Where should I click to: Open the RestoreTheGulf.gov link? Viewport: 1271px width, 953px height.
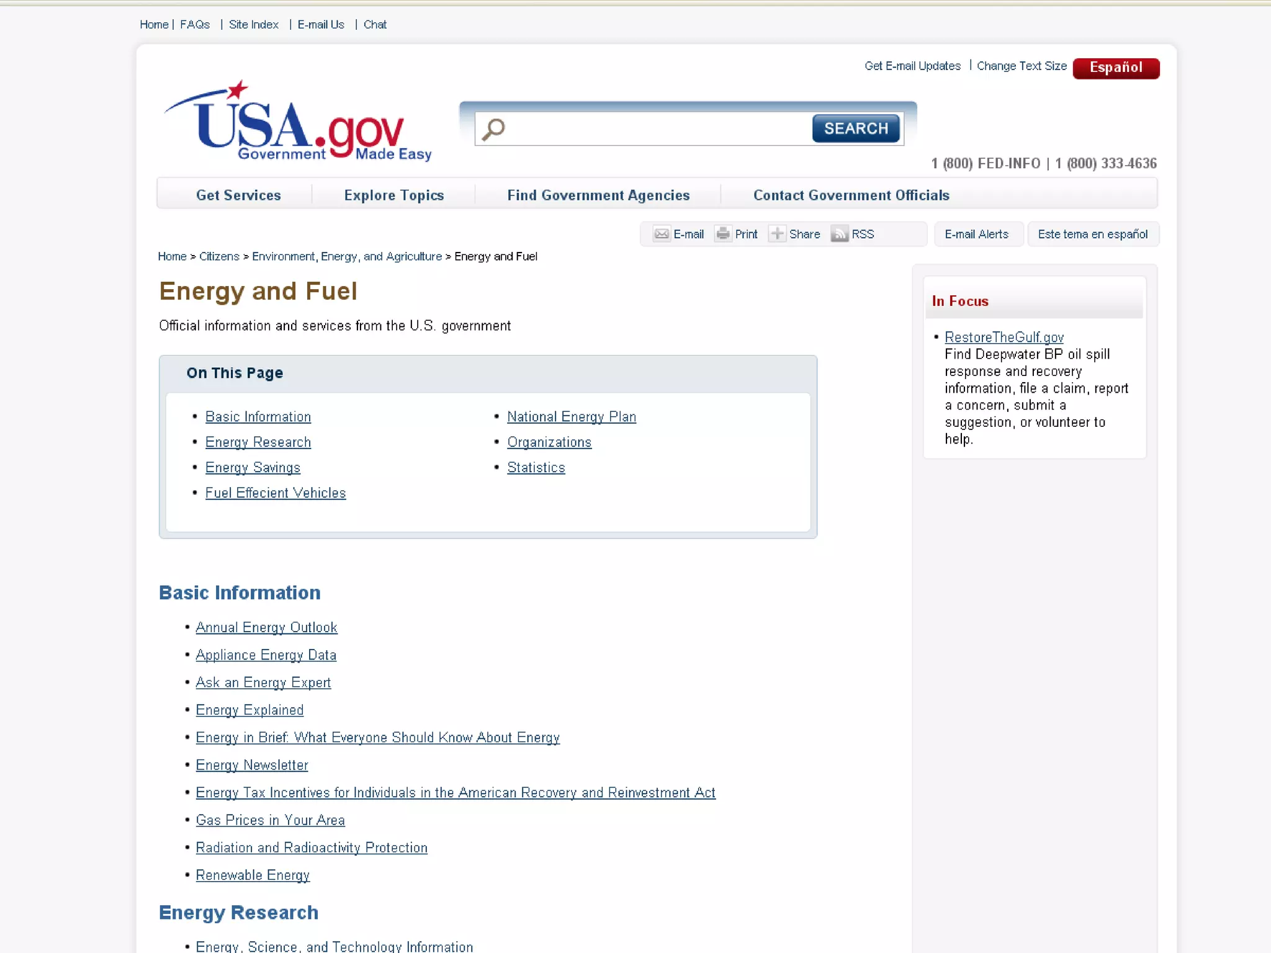coord(1004,337)
